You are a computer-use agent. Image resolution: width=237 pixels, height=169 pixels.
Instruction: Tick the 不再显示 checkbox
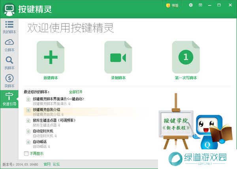click(x=26, y=154)
